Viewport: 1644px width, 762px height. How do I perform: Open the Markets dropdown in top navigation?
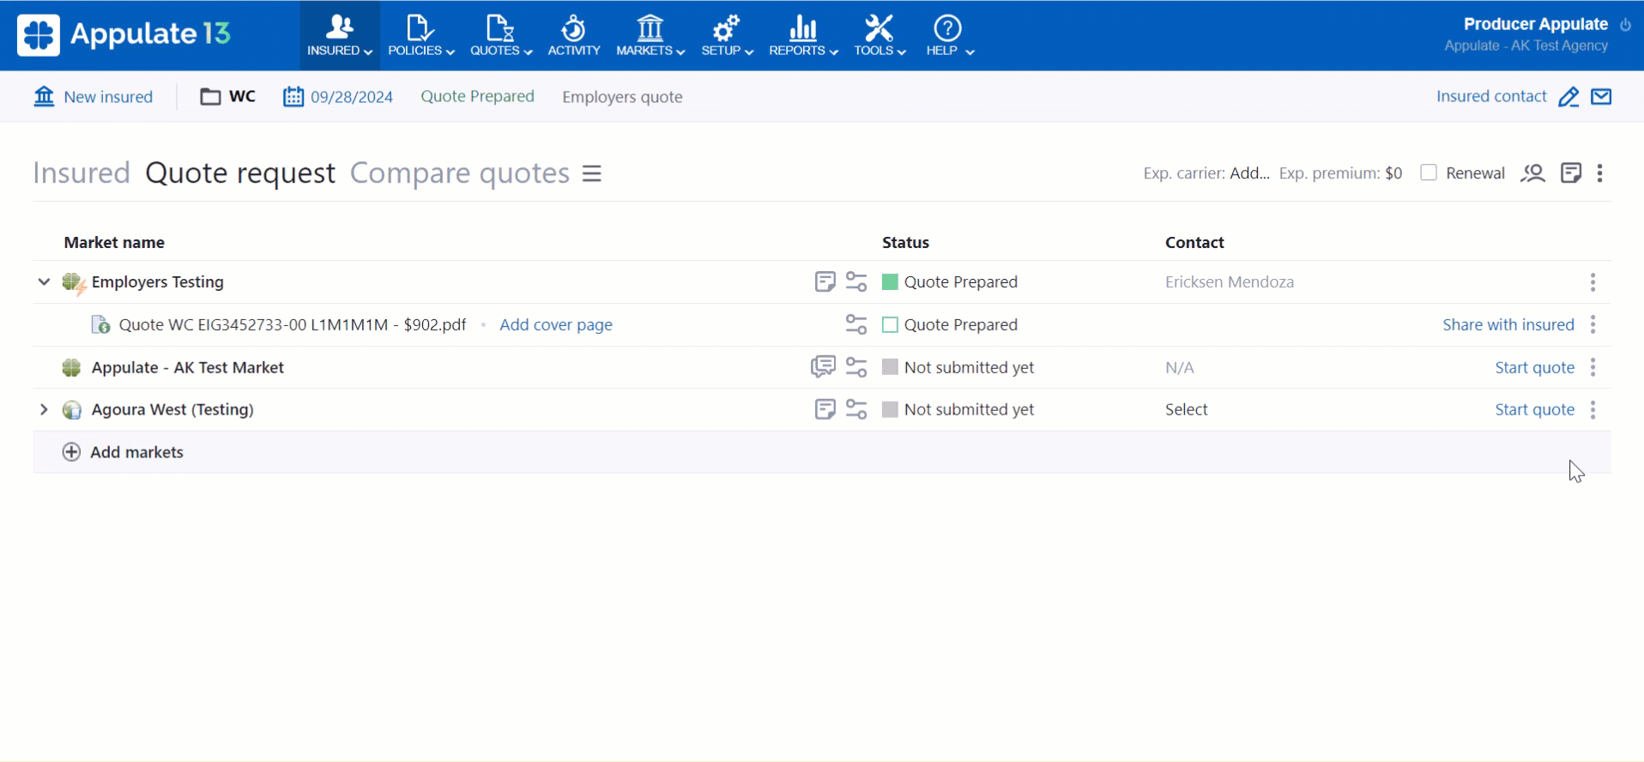650,36
